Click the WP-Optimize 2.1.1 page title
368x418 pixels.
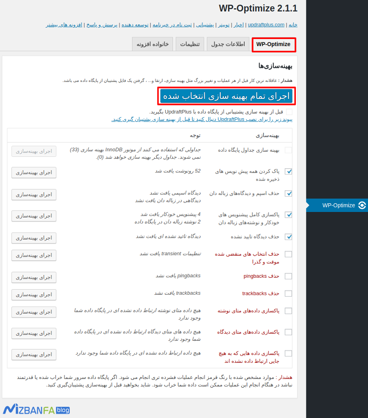258,8
